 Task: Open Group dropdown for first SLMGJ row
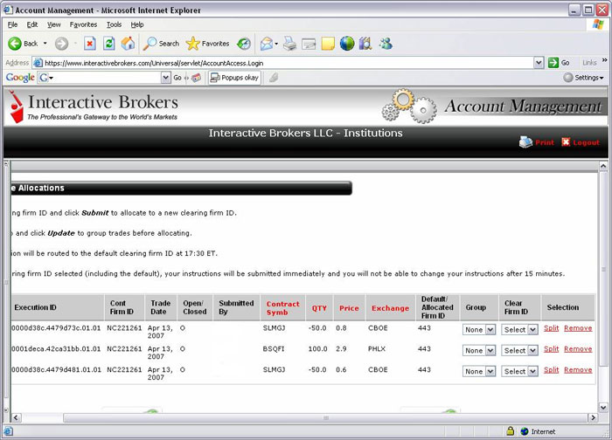click(x=479, y=330)
